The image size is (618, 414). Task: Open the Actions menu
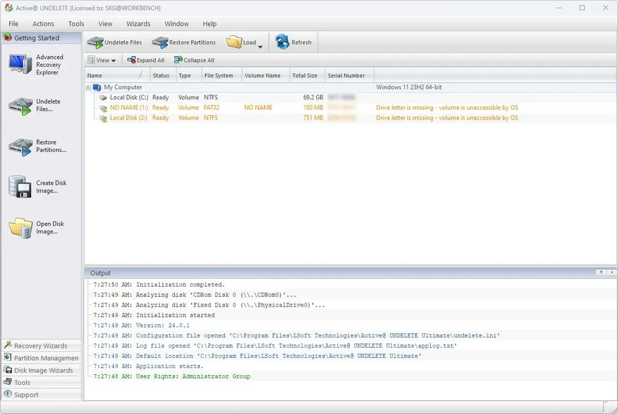point(43,24)
